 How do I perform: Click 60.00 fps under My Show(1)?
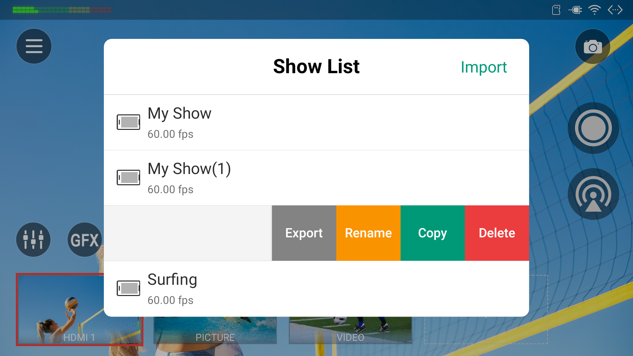pos(170,190)
